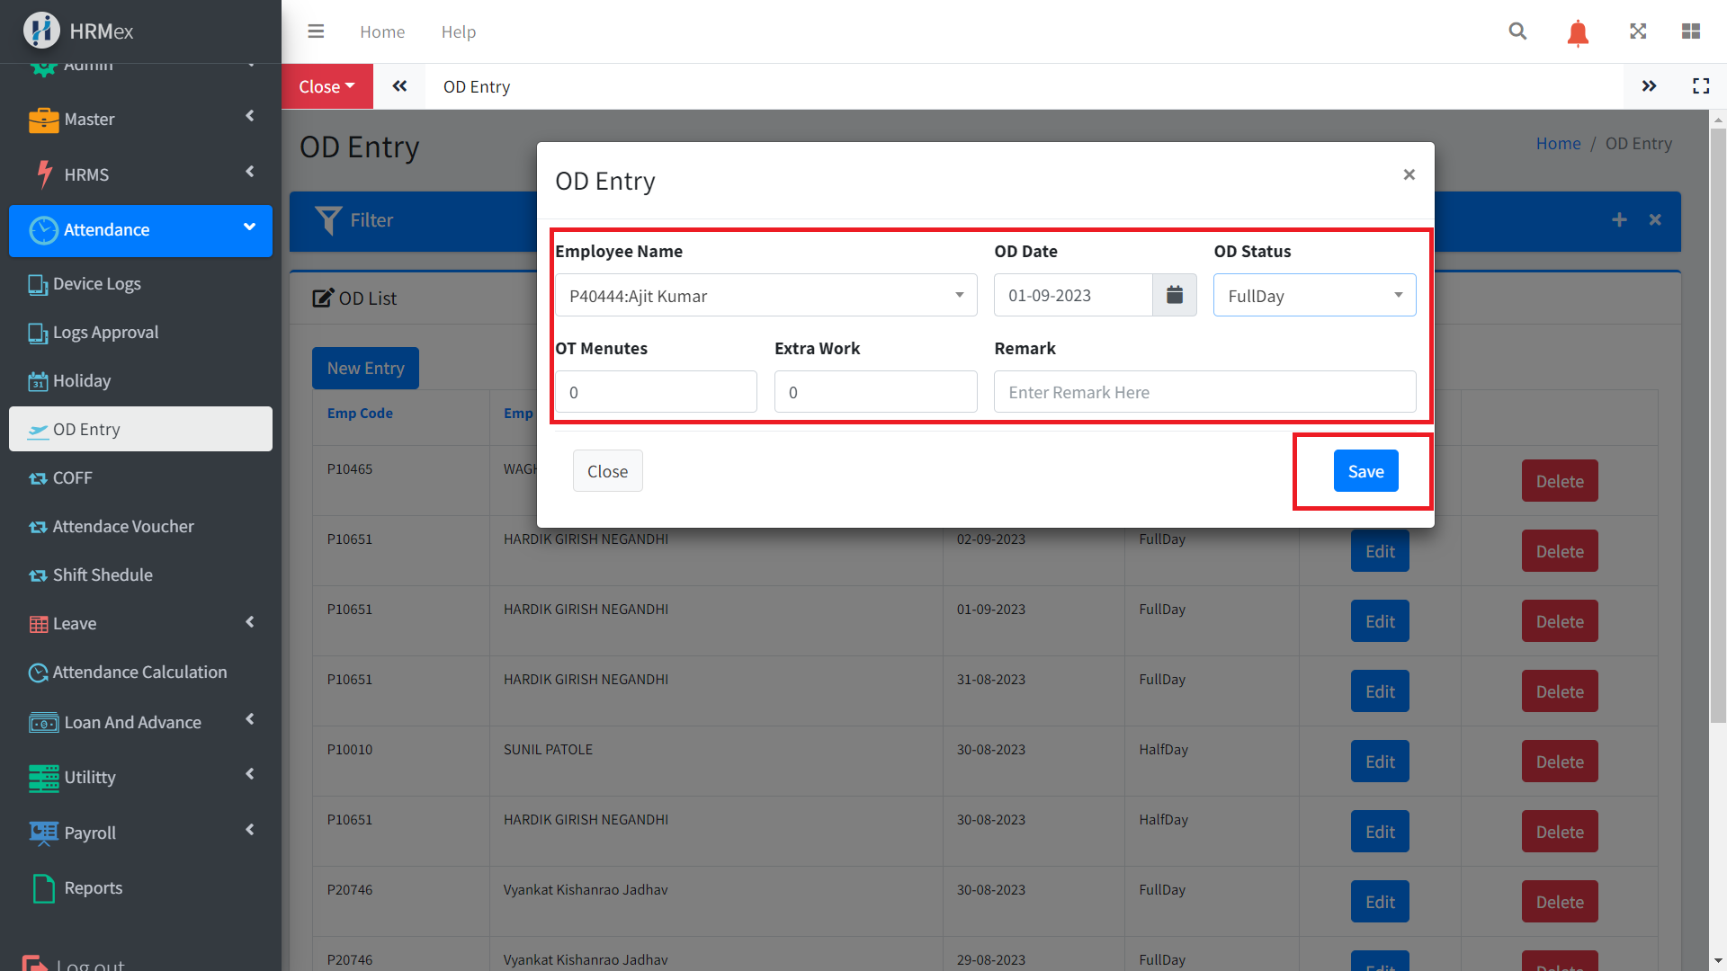Open the OD Status dropdown
This screenshot has width=1727, height=971.
[x=1313, y=296]
